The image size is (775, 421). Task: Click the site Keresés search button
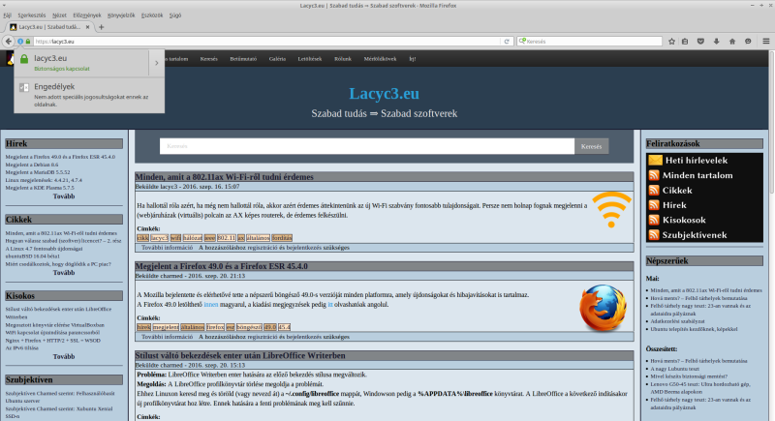click(x=591, y=146)
